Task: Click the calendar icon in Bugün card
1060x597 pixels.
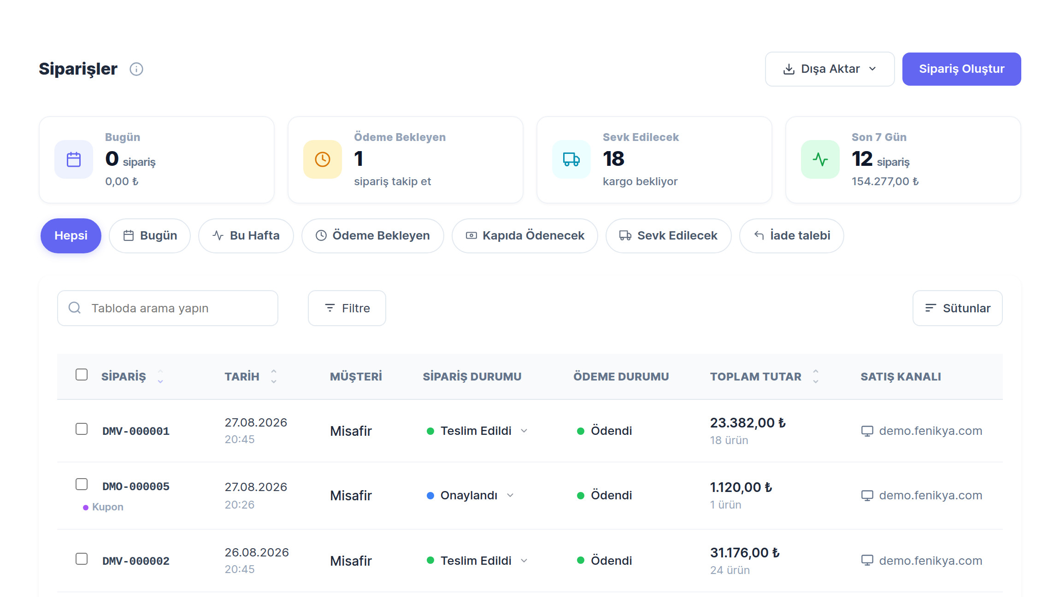Action: [74, 159]
